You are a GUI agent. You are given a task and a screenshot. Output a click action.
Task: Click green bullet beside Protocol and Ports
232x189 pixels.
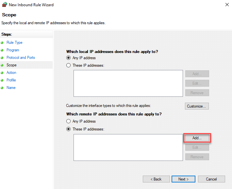[x=2, y=58]
